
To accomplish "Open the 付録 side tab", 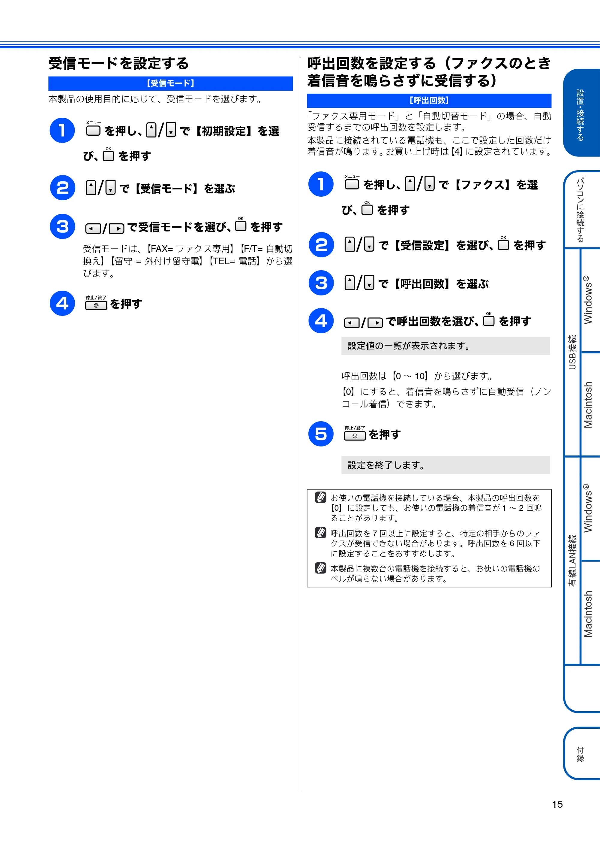I will point(581,753).
